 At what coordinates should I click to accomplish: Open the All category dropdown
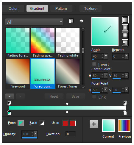[x=34, y=22]
